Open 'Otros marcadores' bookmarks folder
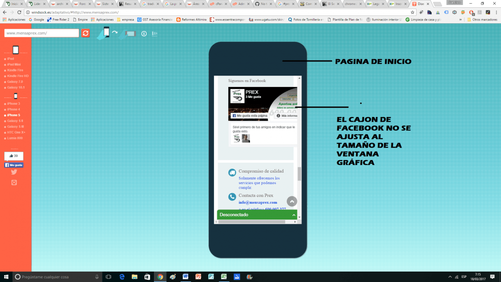501x282 pixels. click(x=482, y=20)
